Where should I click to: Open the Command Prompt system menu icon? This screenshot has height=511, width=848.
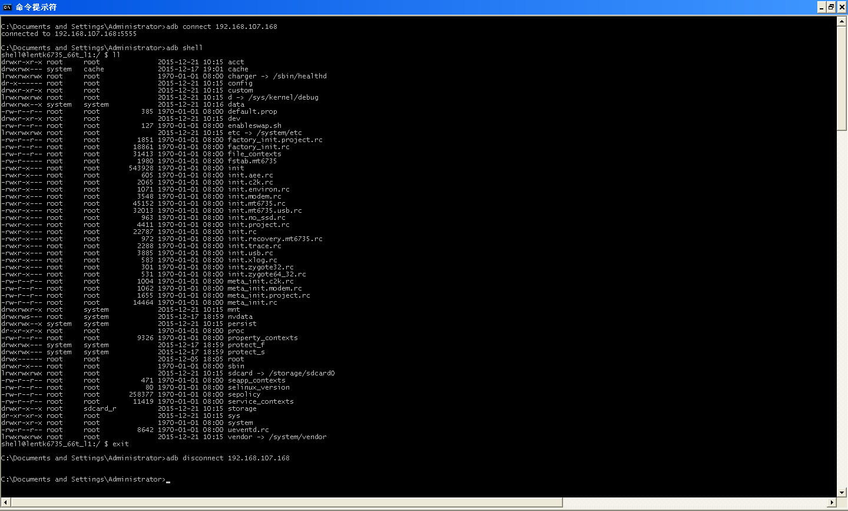pyautogui.click(x=7, y=7)
